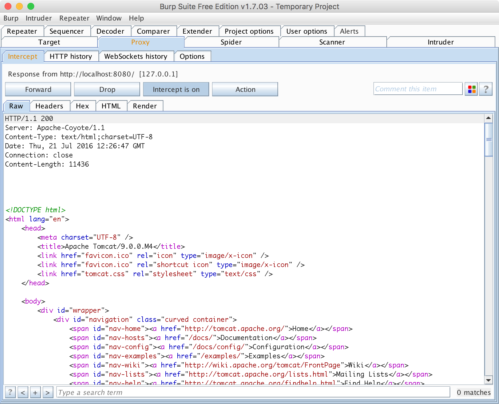This screenshot has width=499, height=404.
Task: Open the Headers view tab
Action: point(49,106)
